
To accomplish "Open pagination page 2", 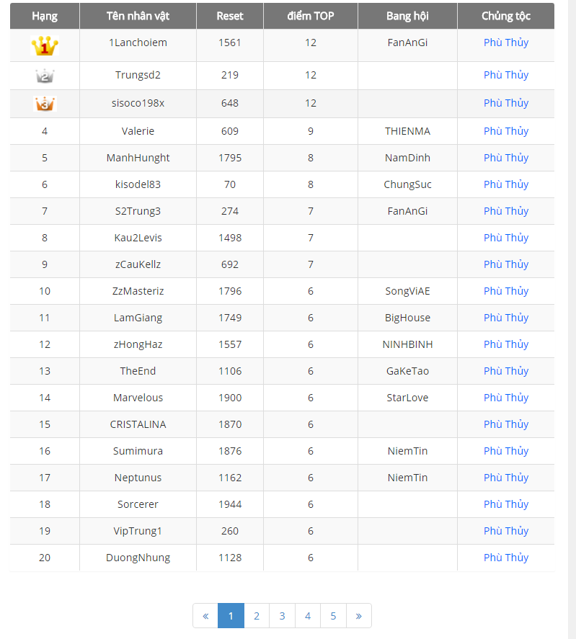I will 257,616.
